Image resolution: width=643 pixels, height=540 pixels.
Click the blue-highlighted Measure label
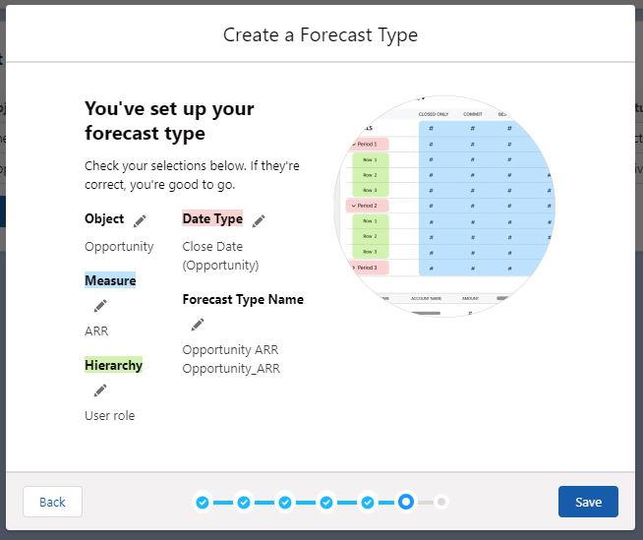point(110,280)
